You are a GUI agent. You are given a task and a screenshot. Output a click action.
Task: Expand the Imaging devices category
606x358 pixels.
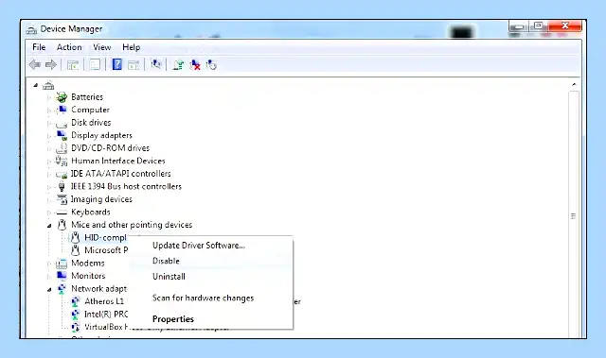pyautogui.click(x=49, y=200)
